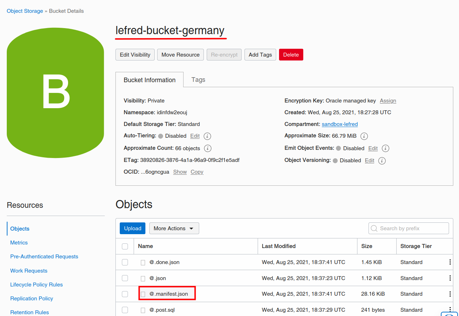Image resolution: width=459 pixels, height=316 pixels.
Task: Toggle select-all objects checkbox in header
Action: (x=125, y=246)
